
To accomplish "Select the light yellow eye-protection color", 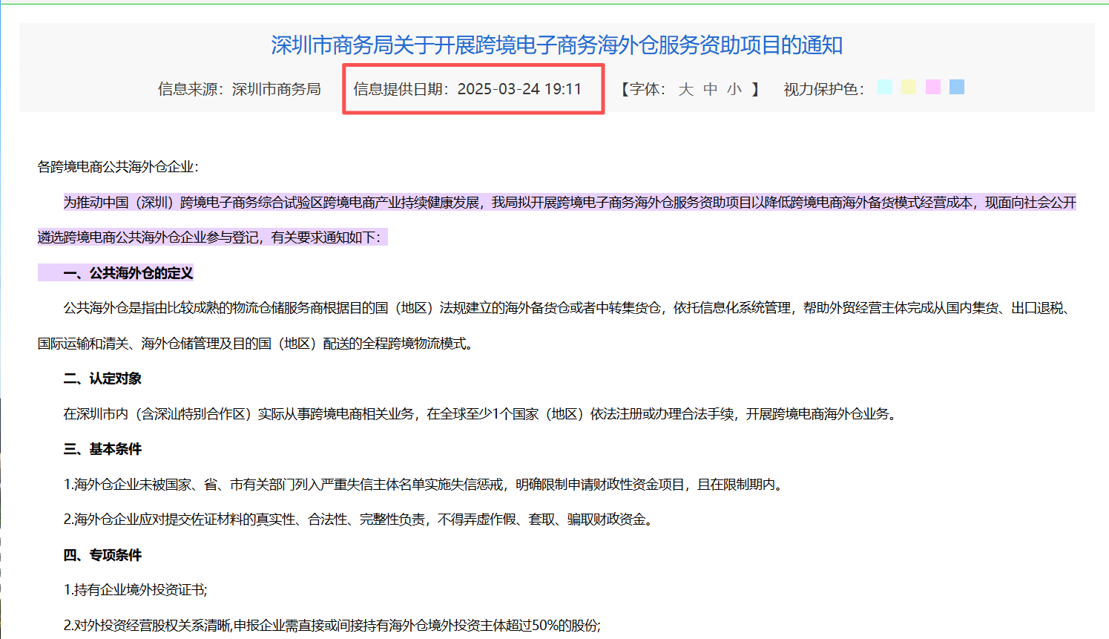I will pyautogui.click(x=909, y=87).
